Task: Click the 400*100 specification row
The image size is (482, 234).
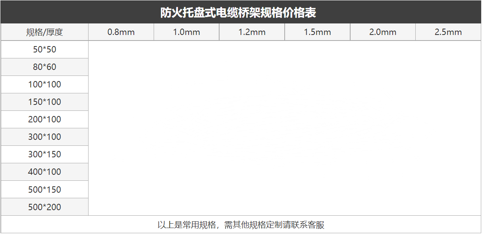Action: [44, 172]
